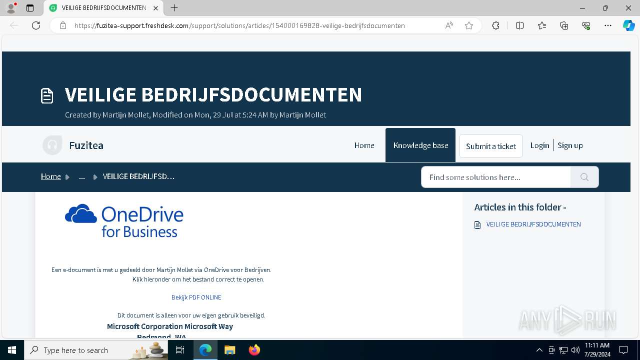The width and height of the screenshot is (640, 360).
Task: Click the Fuzitea headset logo
Action: 52,145
